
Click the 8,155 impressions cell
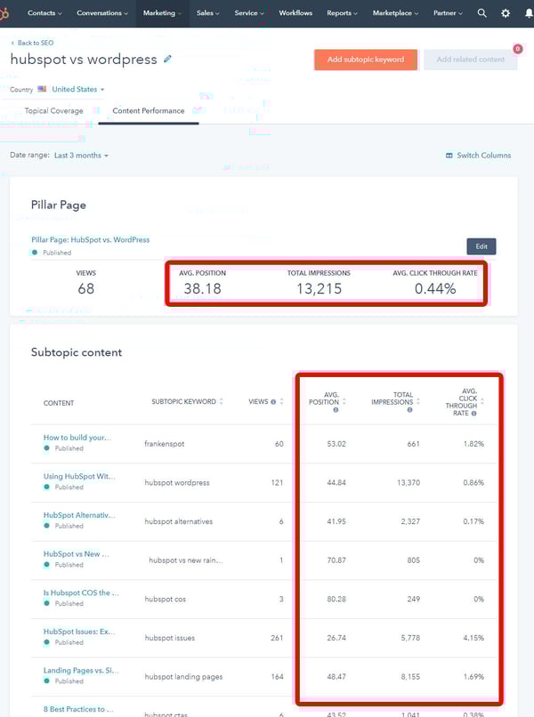pos(410,677)
